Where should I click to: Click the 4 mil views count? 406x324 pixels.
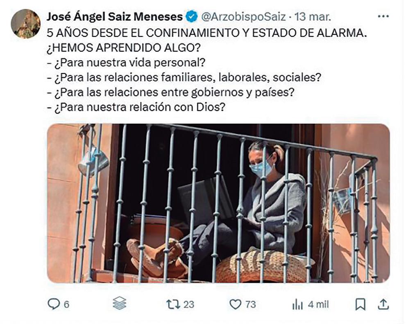pyautogui.click(x=318, y=305)
